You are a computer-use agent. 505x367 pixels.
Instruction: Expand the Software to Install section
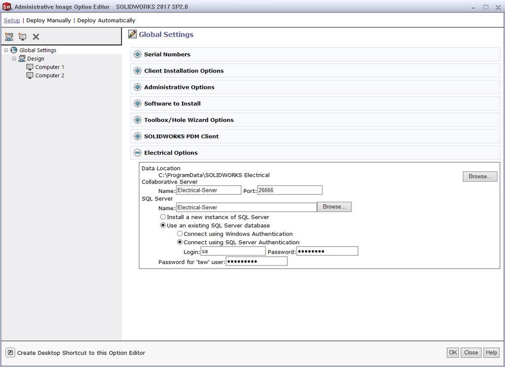click(138, 104)
